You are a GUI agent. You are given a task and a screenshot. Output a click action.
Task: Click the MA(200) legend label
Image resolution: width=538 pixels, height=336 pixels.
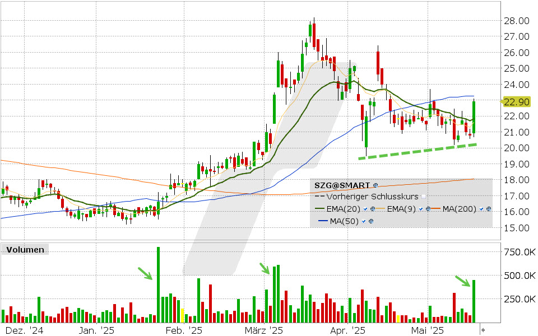pyautogui.click(x=459, y=209)
